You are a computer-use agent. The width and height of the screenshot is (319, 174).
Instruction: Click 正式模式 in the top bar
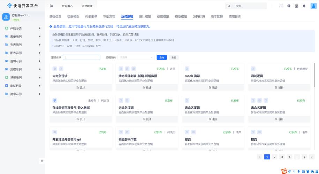pos(87,6)
